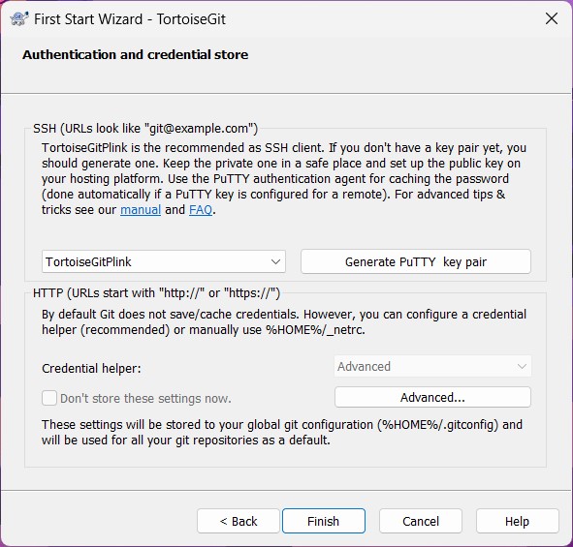573x547 pixels.
Task: Open the manual link
Action: click(x=141, y=210)
